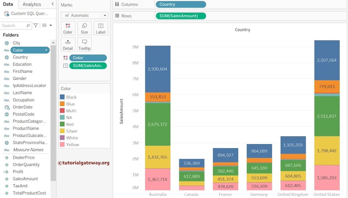The height and width of the screenshot is (198, 348).
Task: Click the Label button on the Marks card
Action: (x=101, y=28)
